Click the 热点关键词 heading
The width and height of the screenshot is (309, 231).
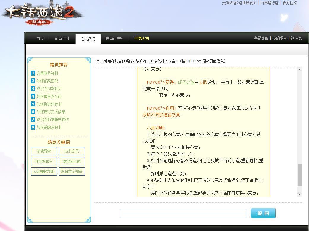(x=59, y=142)
